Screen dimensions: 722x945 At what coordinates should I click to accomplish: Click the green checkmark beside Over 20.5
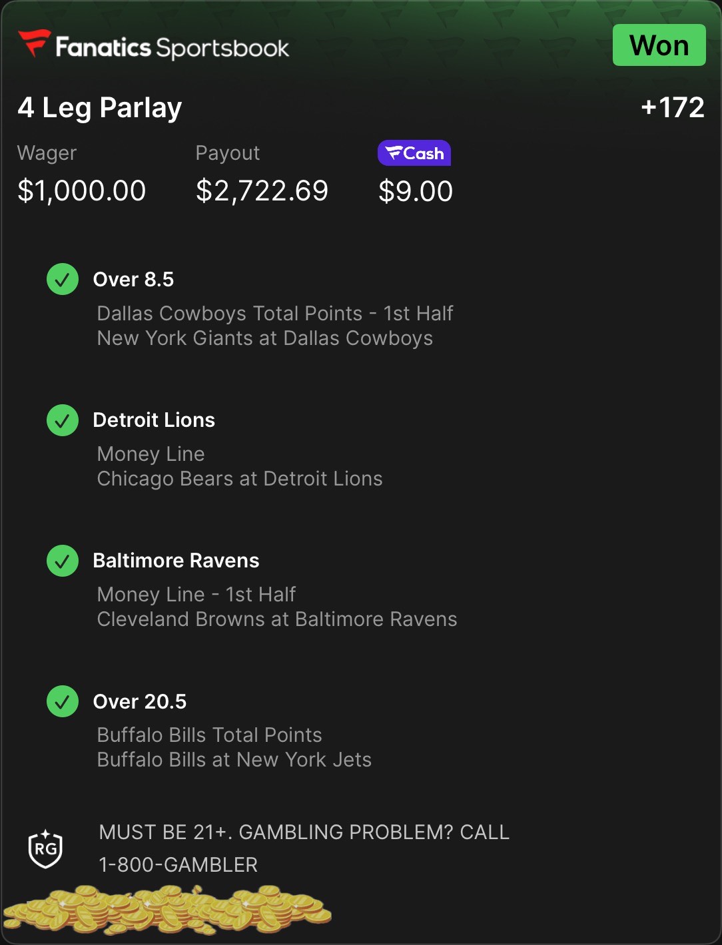pyautogui.click(x=63, y=701)
